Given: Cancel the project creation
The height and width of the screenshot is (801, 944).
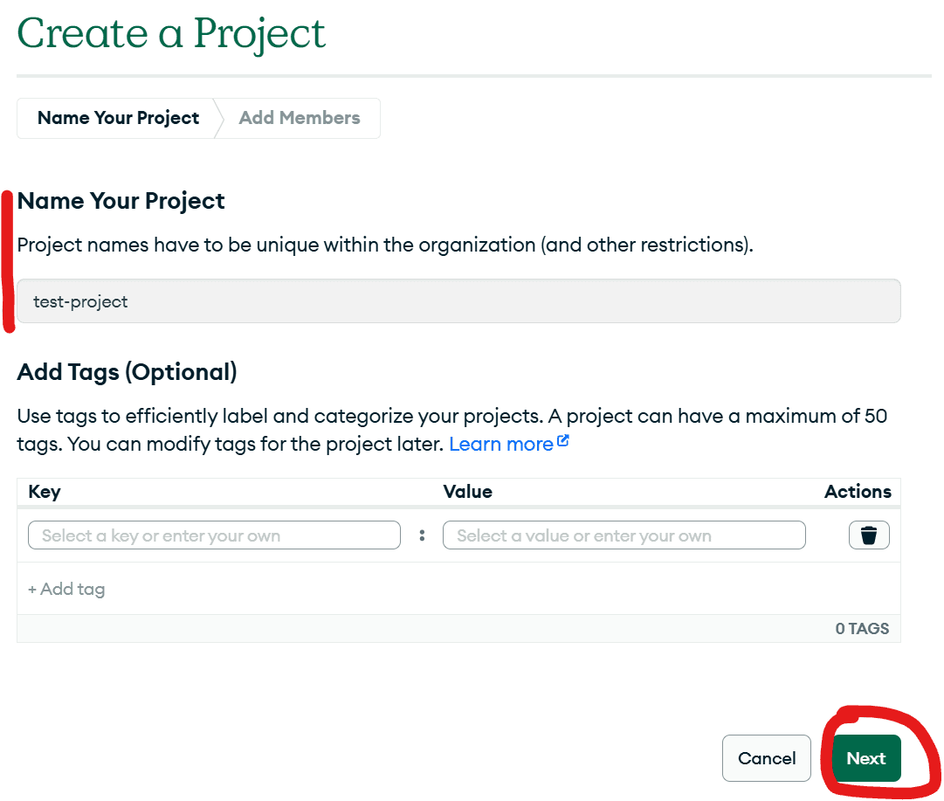Looking at the screenshot, I should (x=766, y=758).
